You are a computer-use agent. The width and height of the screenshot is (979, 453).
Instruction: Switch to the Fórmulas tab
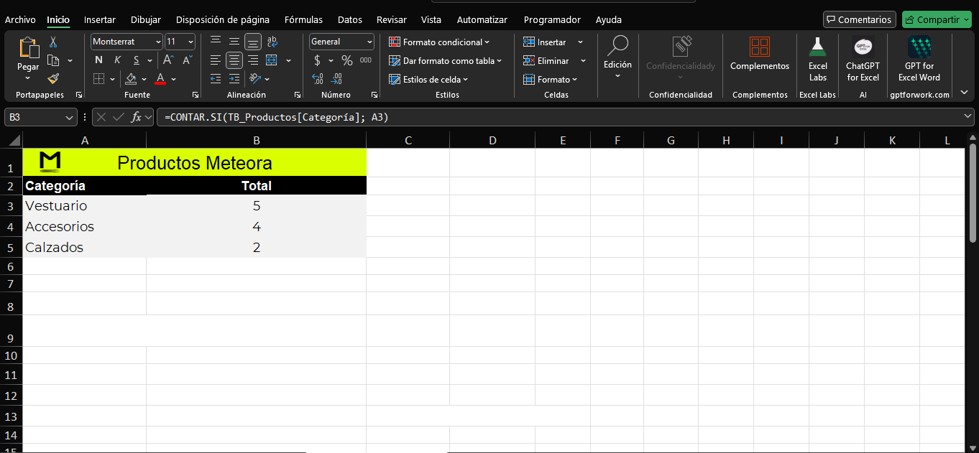click(x=303, y=20)
